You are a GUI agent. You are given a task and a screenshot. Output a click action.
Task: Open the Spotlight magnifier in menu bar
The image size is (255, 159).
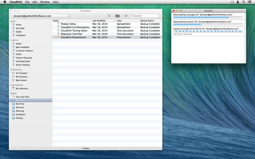pyautogui.click(x=244, y=2)
